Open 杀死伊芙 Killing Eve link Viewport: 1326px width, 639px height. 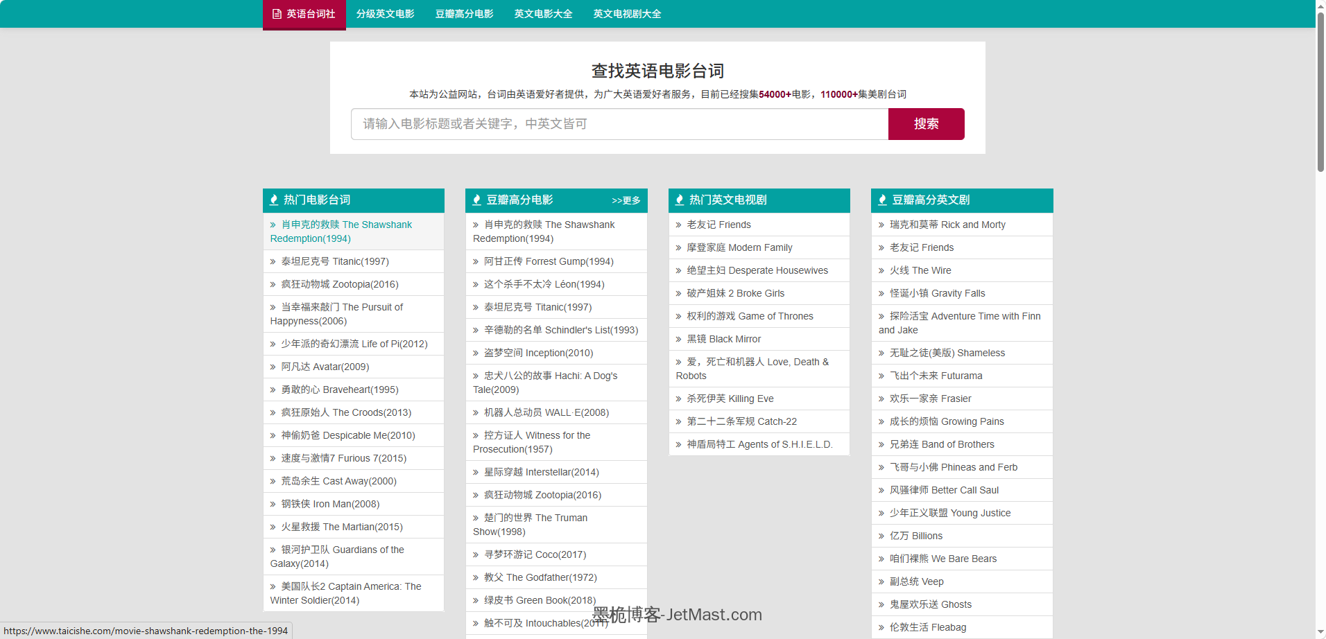click(x=730, y=399)
